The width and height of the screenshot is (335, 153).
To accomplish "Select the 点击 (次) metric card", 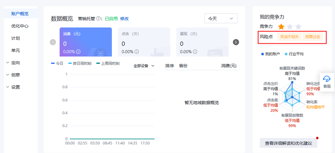I will (x=144, y=42).
